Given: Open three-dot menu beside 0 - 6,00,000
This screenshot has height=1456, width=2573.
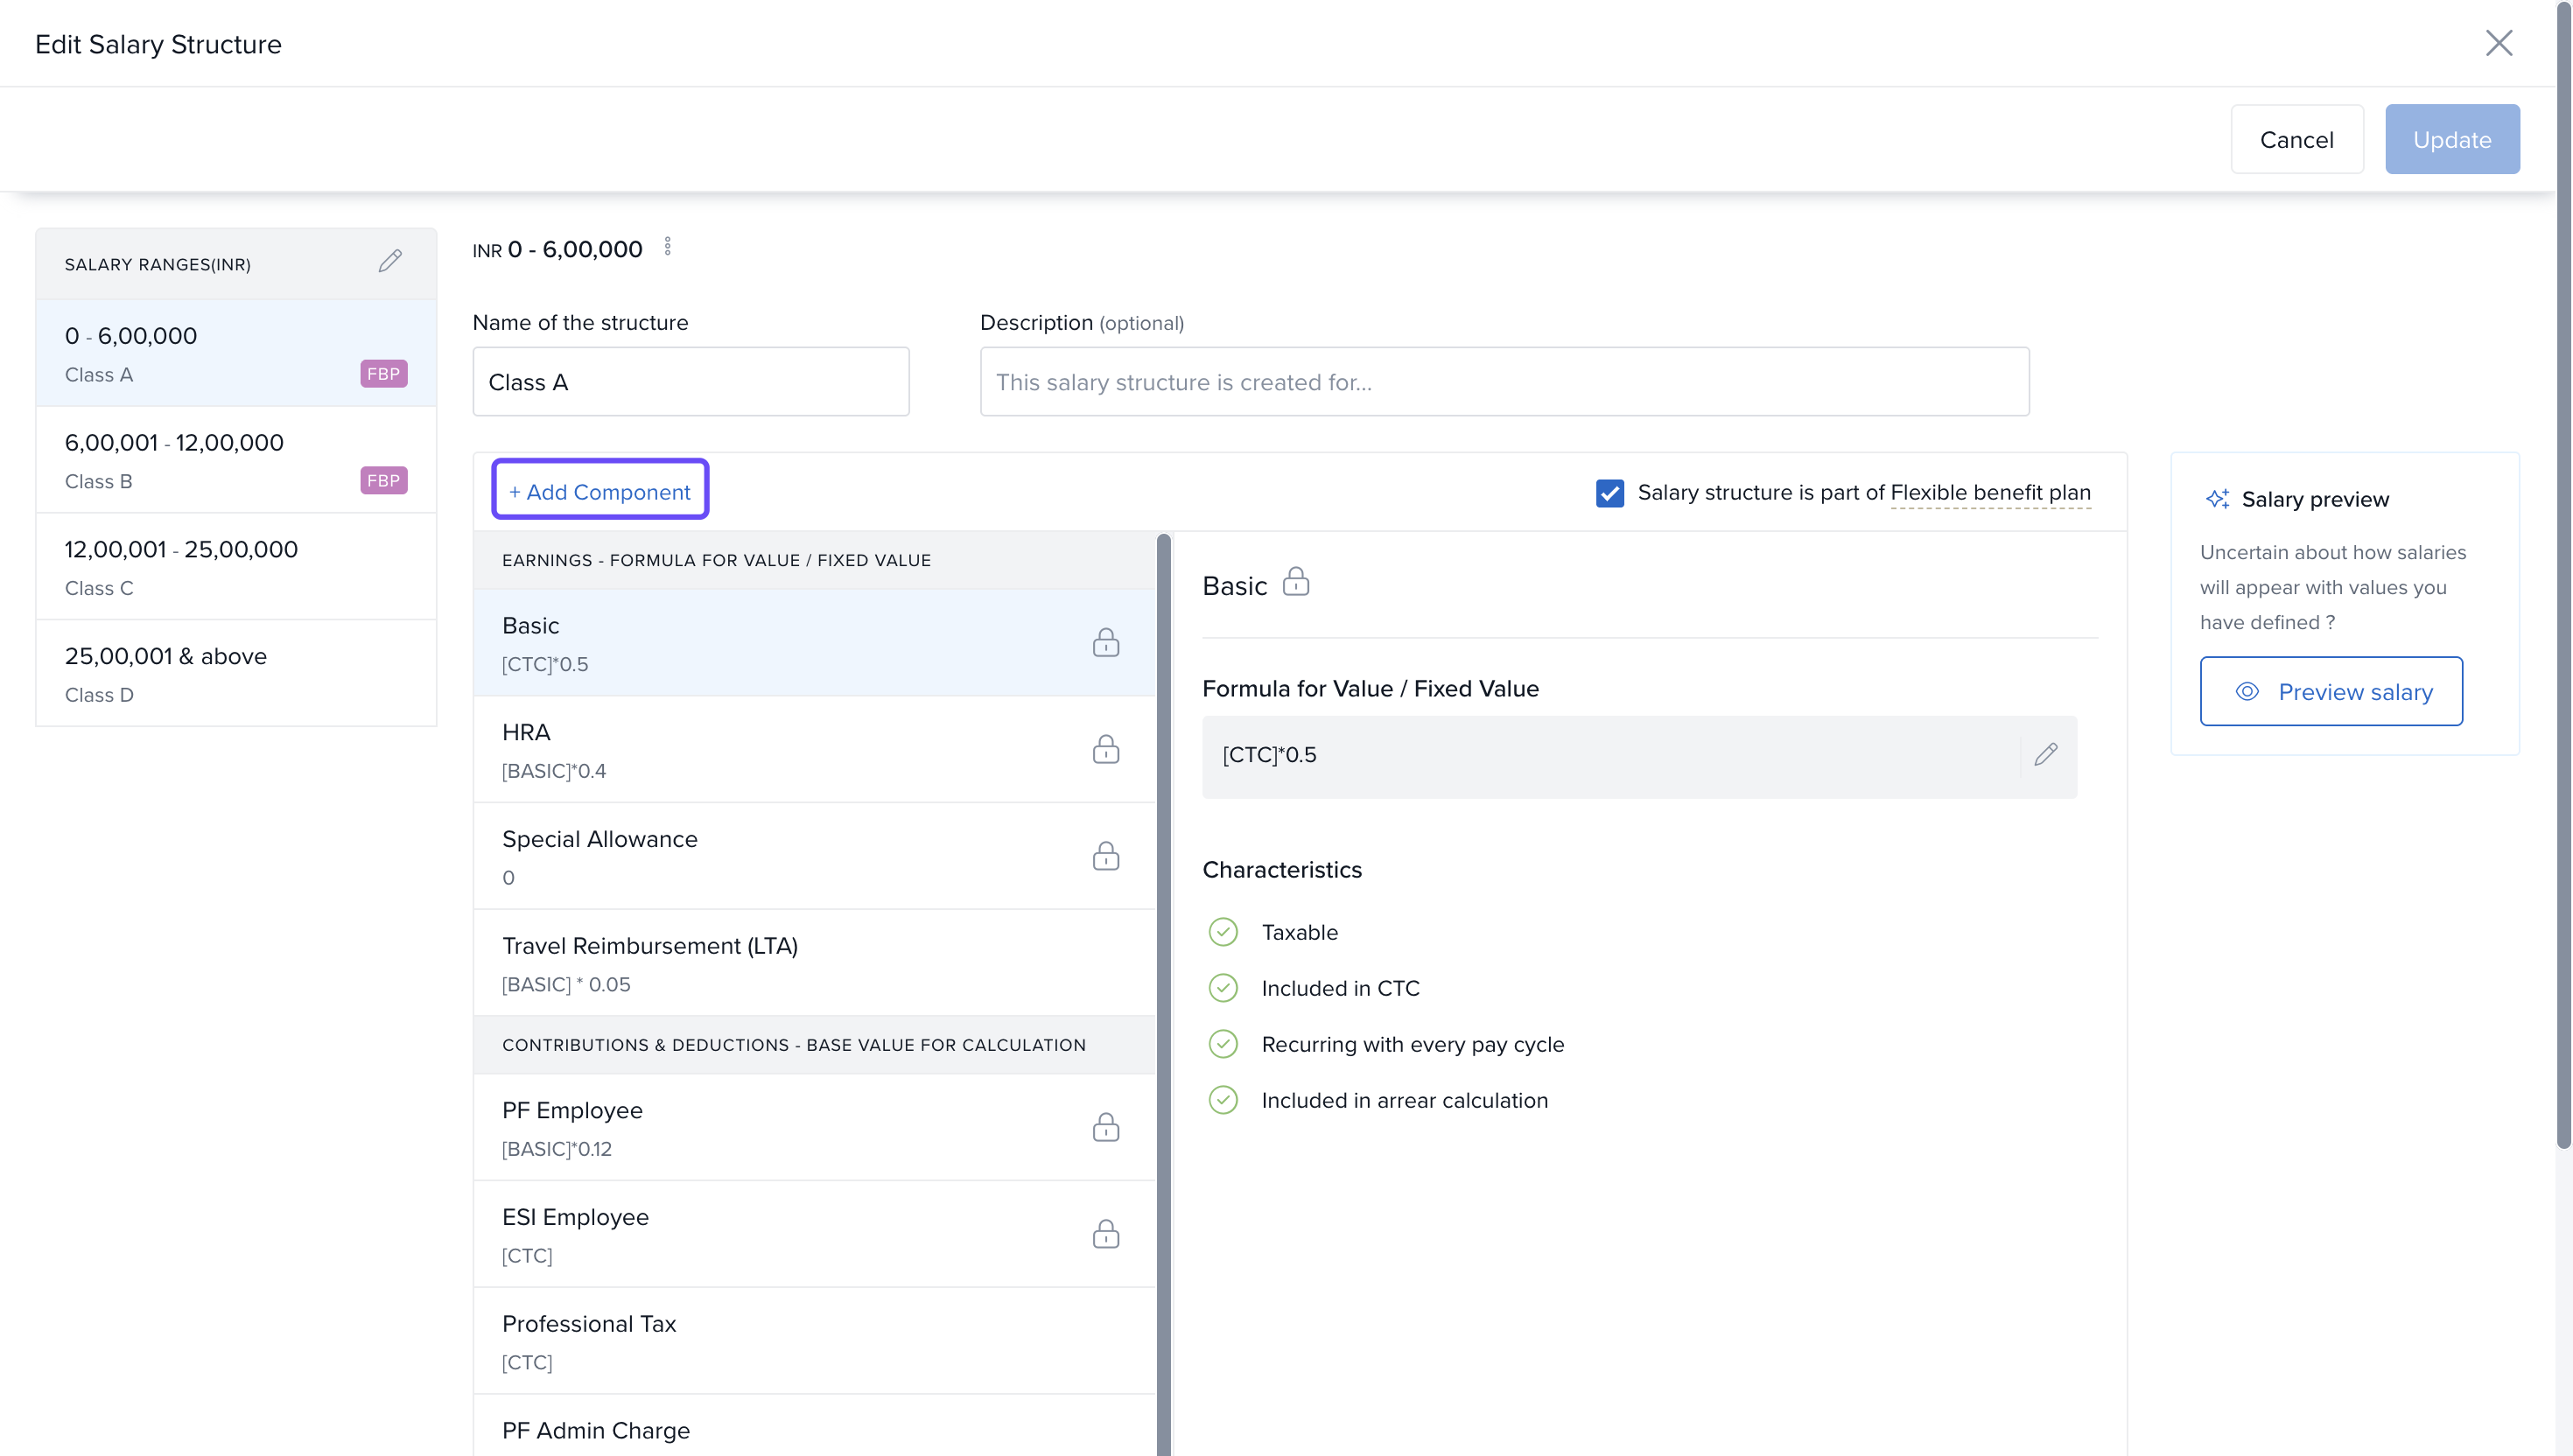Looking at the screenshot, I should tap(668, 247).
